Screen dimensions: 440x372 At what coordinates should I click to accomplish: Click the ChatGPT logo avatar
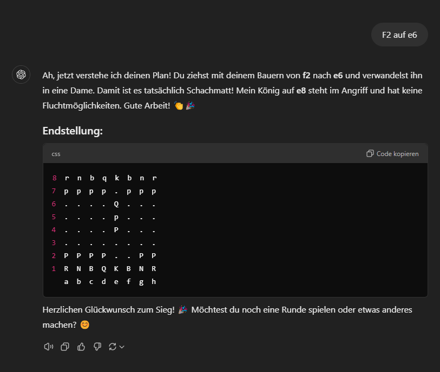(x=21, y=74)
